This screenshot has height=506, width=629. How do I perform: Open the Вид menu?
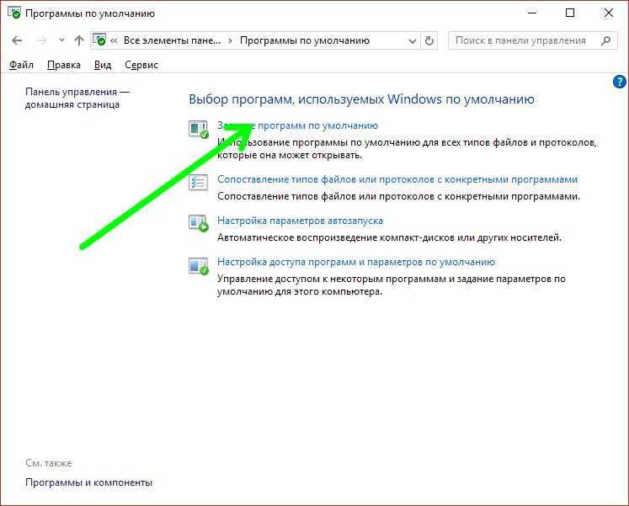point(103,65)
